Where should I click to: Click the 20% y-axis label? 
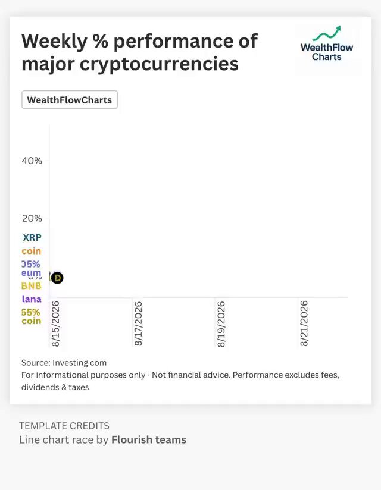32,218
